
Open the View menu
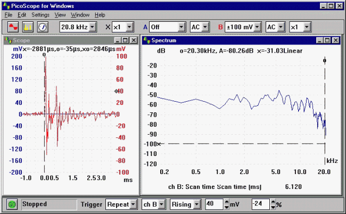tap(60, 14)
